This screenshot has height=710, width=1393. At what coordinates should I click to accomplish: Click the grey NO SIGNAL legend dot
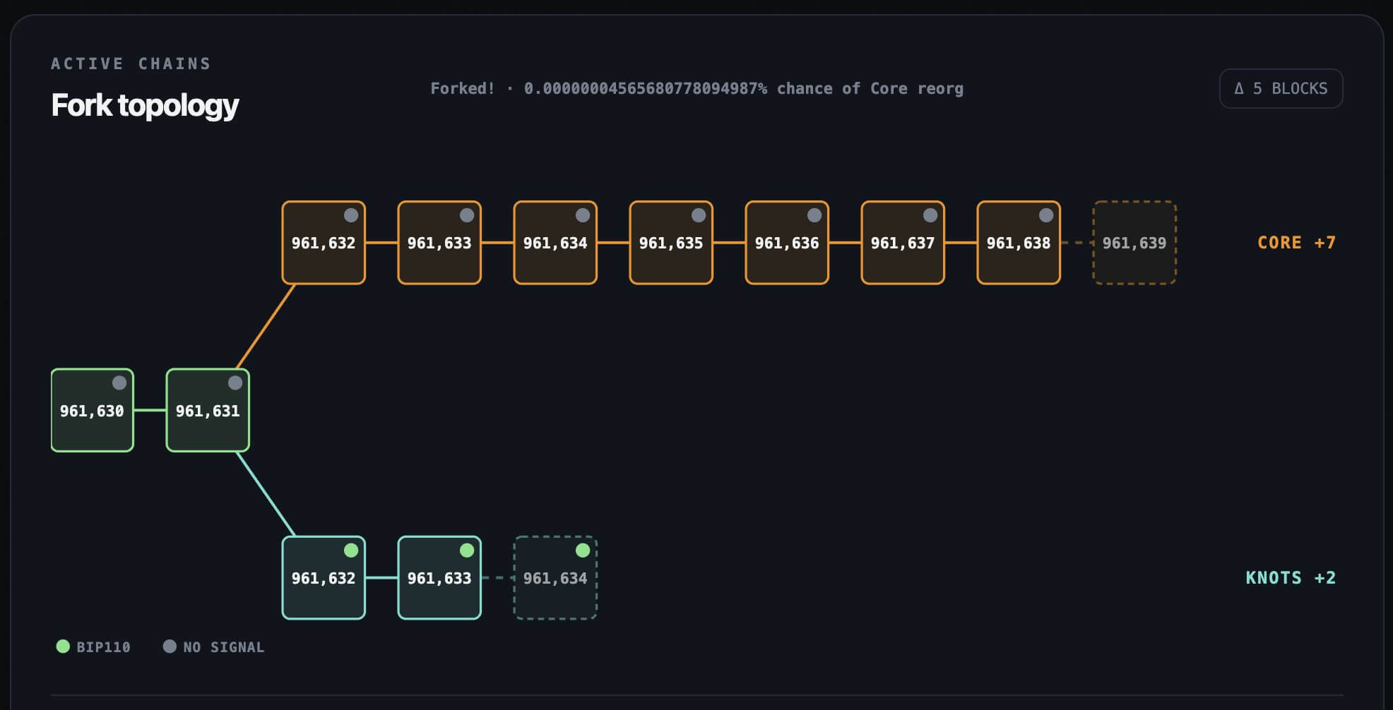click(x=170, y=646)
